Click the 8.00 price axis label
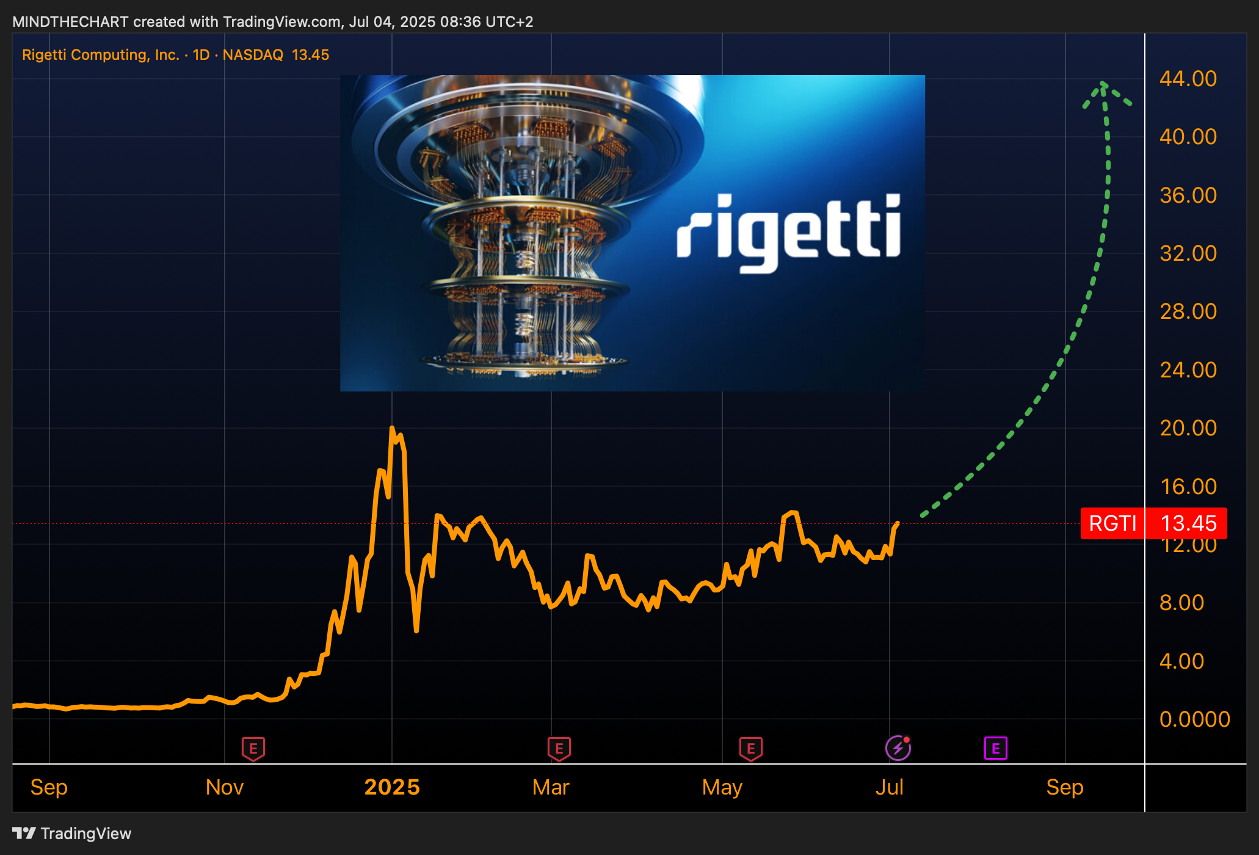 coord(1181,603)
